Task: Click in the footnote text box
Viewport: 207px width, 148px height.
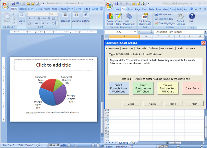Action: coord(155,66)
